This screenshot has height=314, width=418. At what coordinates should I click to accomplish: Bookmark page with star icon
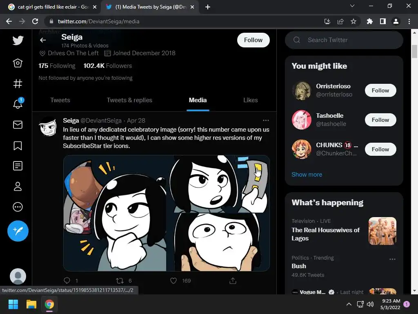click(354, 21)
